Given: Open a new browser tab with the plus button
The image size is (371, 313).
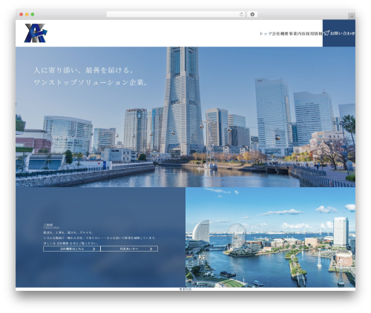Looking at the screenshot, I should point(352,16).
